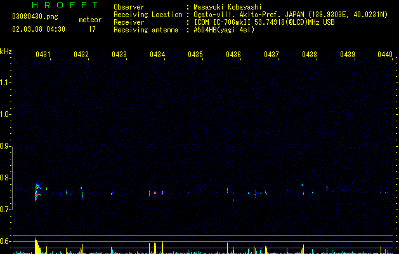Click the kHz axis unit label

(6, 51)
